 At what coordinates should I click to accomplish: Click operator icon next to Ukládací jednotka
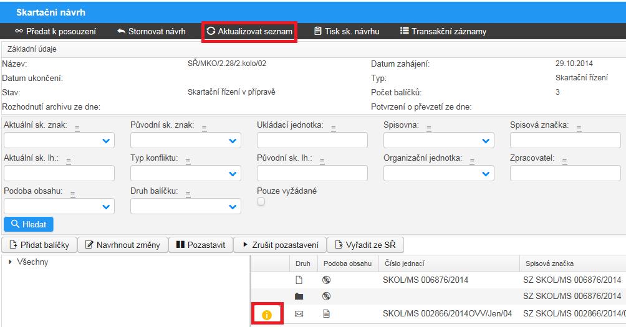pos(334,128)
